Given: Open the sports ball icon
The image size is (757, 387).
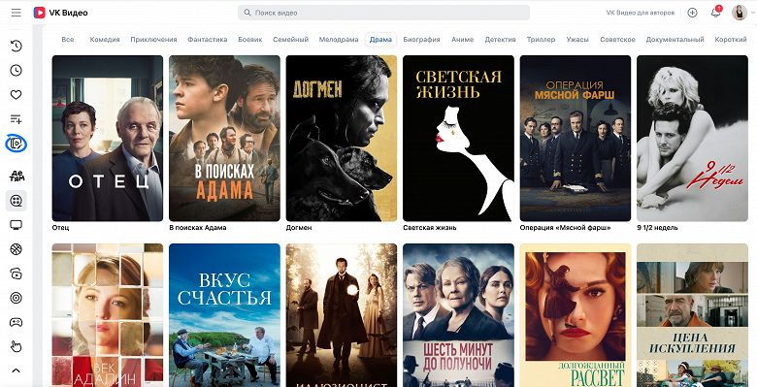Looking at the screenshot, I should [16, 249].
